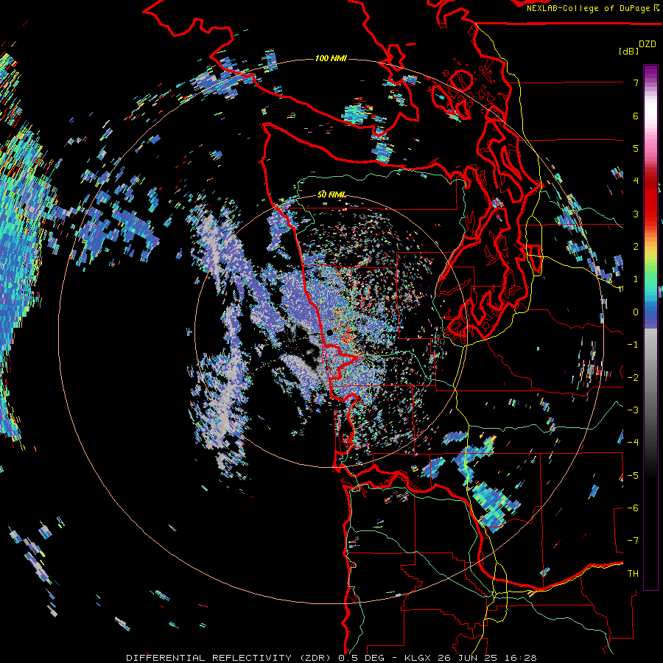The width and height of the screenshot is (663, 663).
Task: Click the 3 tick label on the scale
Action: pos(636,214)
